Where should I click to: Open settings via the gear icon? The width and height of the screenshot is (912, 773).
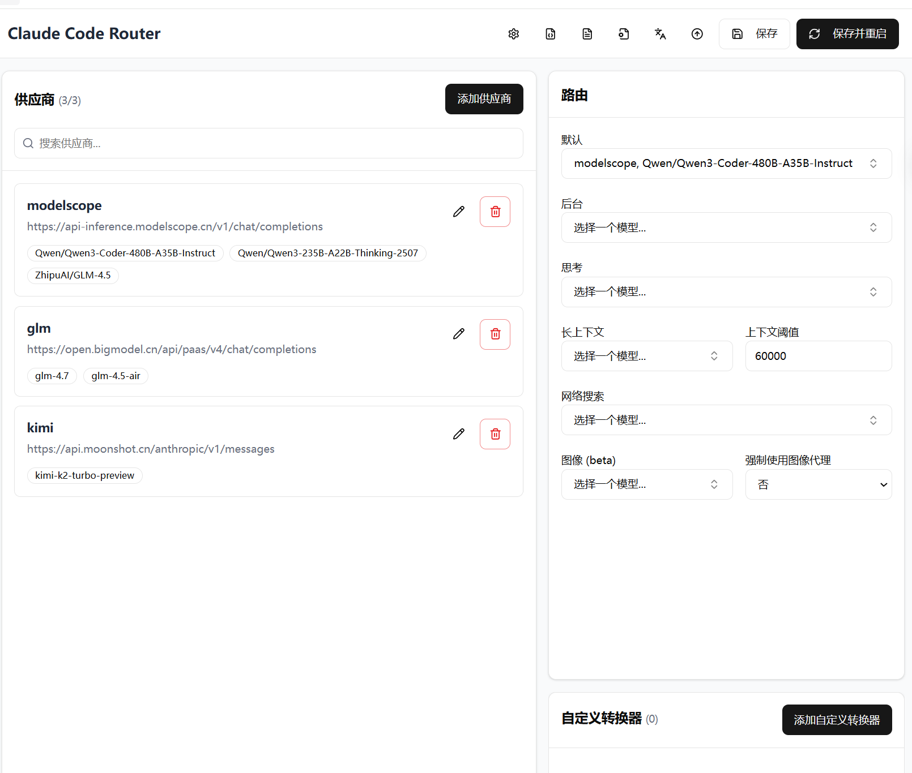(514, 34)
